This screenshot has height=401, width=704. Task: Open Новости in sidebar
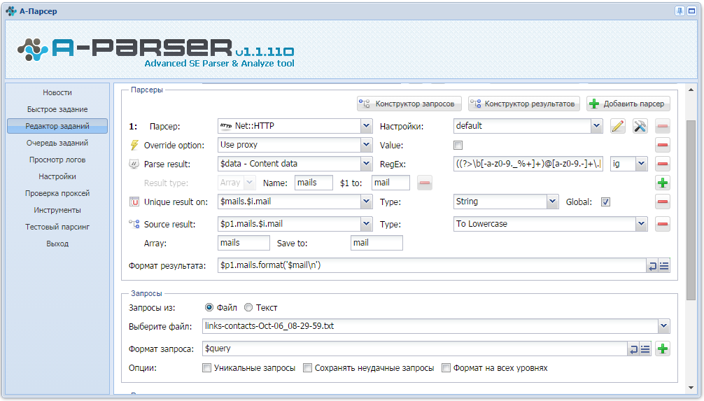pyautogui.click(x=57, y=92)
